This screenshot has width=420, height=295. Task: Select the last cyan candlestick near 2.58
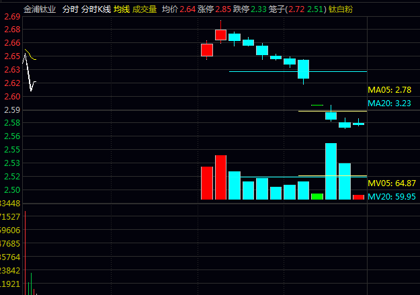358,124
